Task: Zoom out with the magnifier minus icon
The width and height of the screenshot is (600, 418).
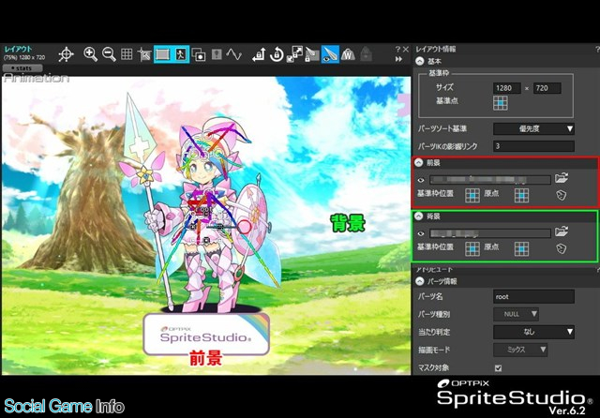Action: [x=109, y=54]
